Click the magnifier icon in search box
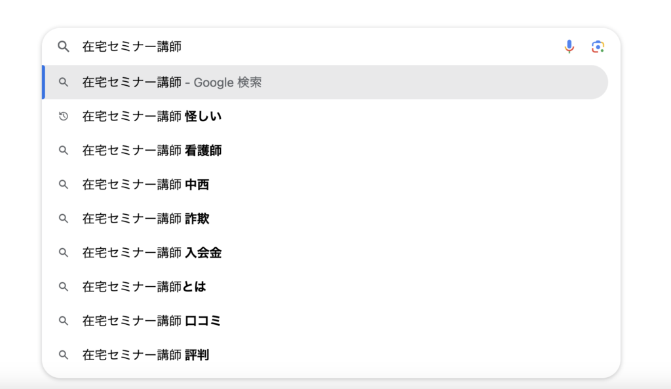The image size is (671, 389). click(x=64, y=46)
